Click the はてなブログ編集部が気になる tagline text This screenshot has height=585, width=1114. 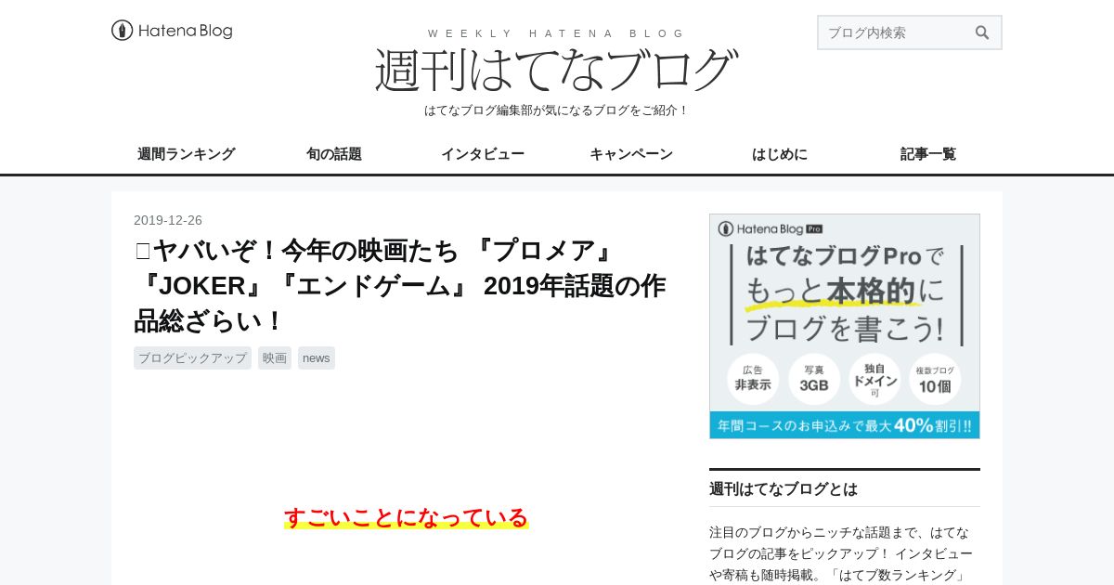557,110
